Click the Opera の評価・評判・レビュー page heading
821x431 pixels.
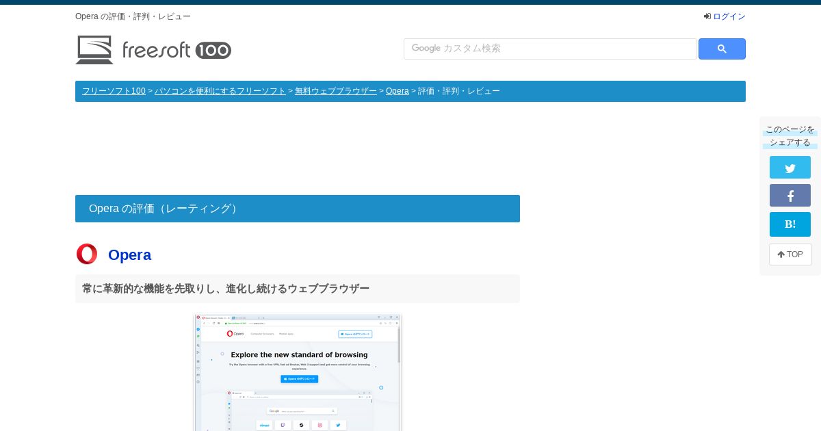(x=133, y=16)
